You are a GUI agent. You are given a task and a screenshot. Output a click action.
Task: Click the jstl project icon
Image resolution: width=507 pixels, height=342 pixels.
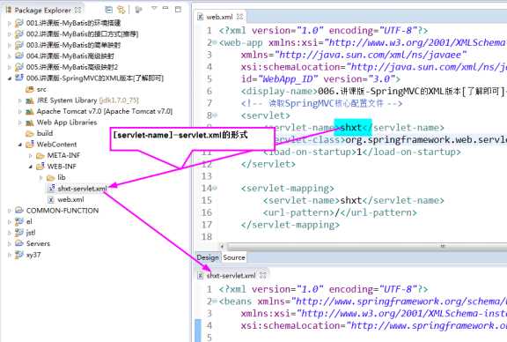19,232
